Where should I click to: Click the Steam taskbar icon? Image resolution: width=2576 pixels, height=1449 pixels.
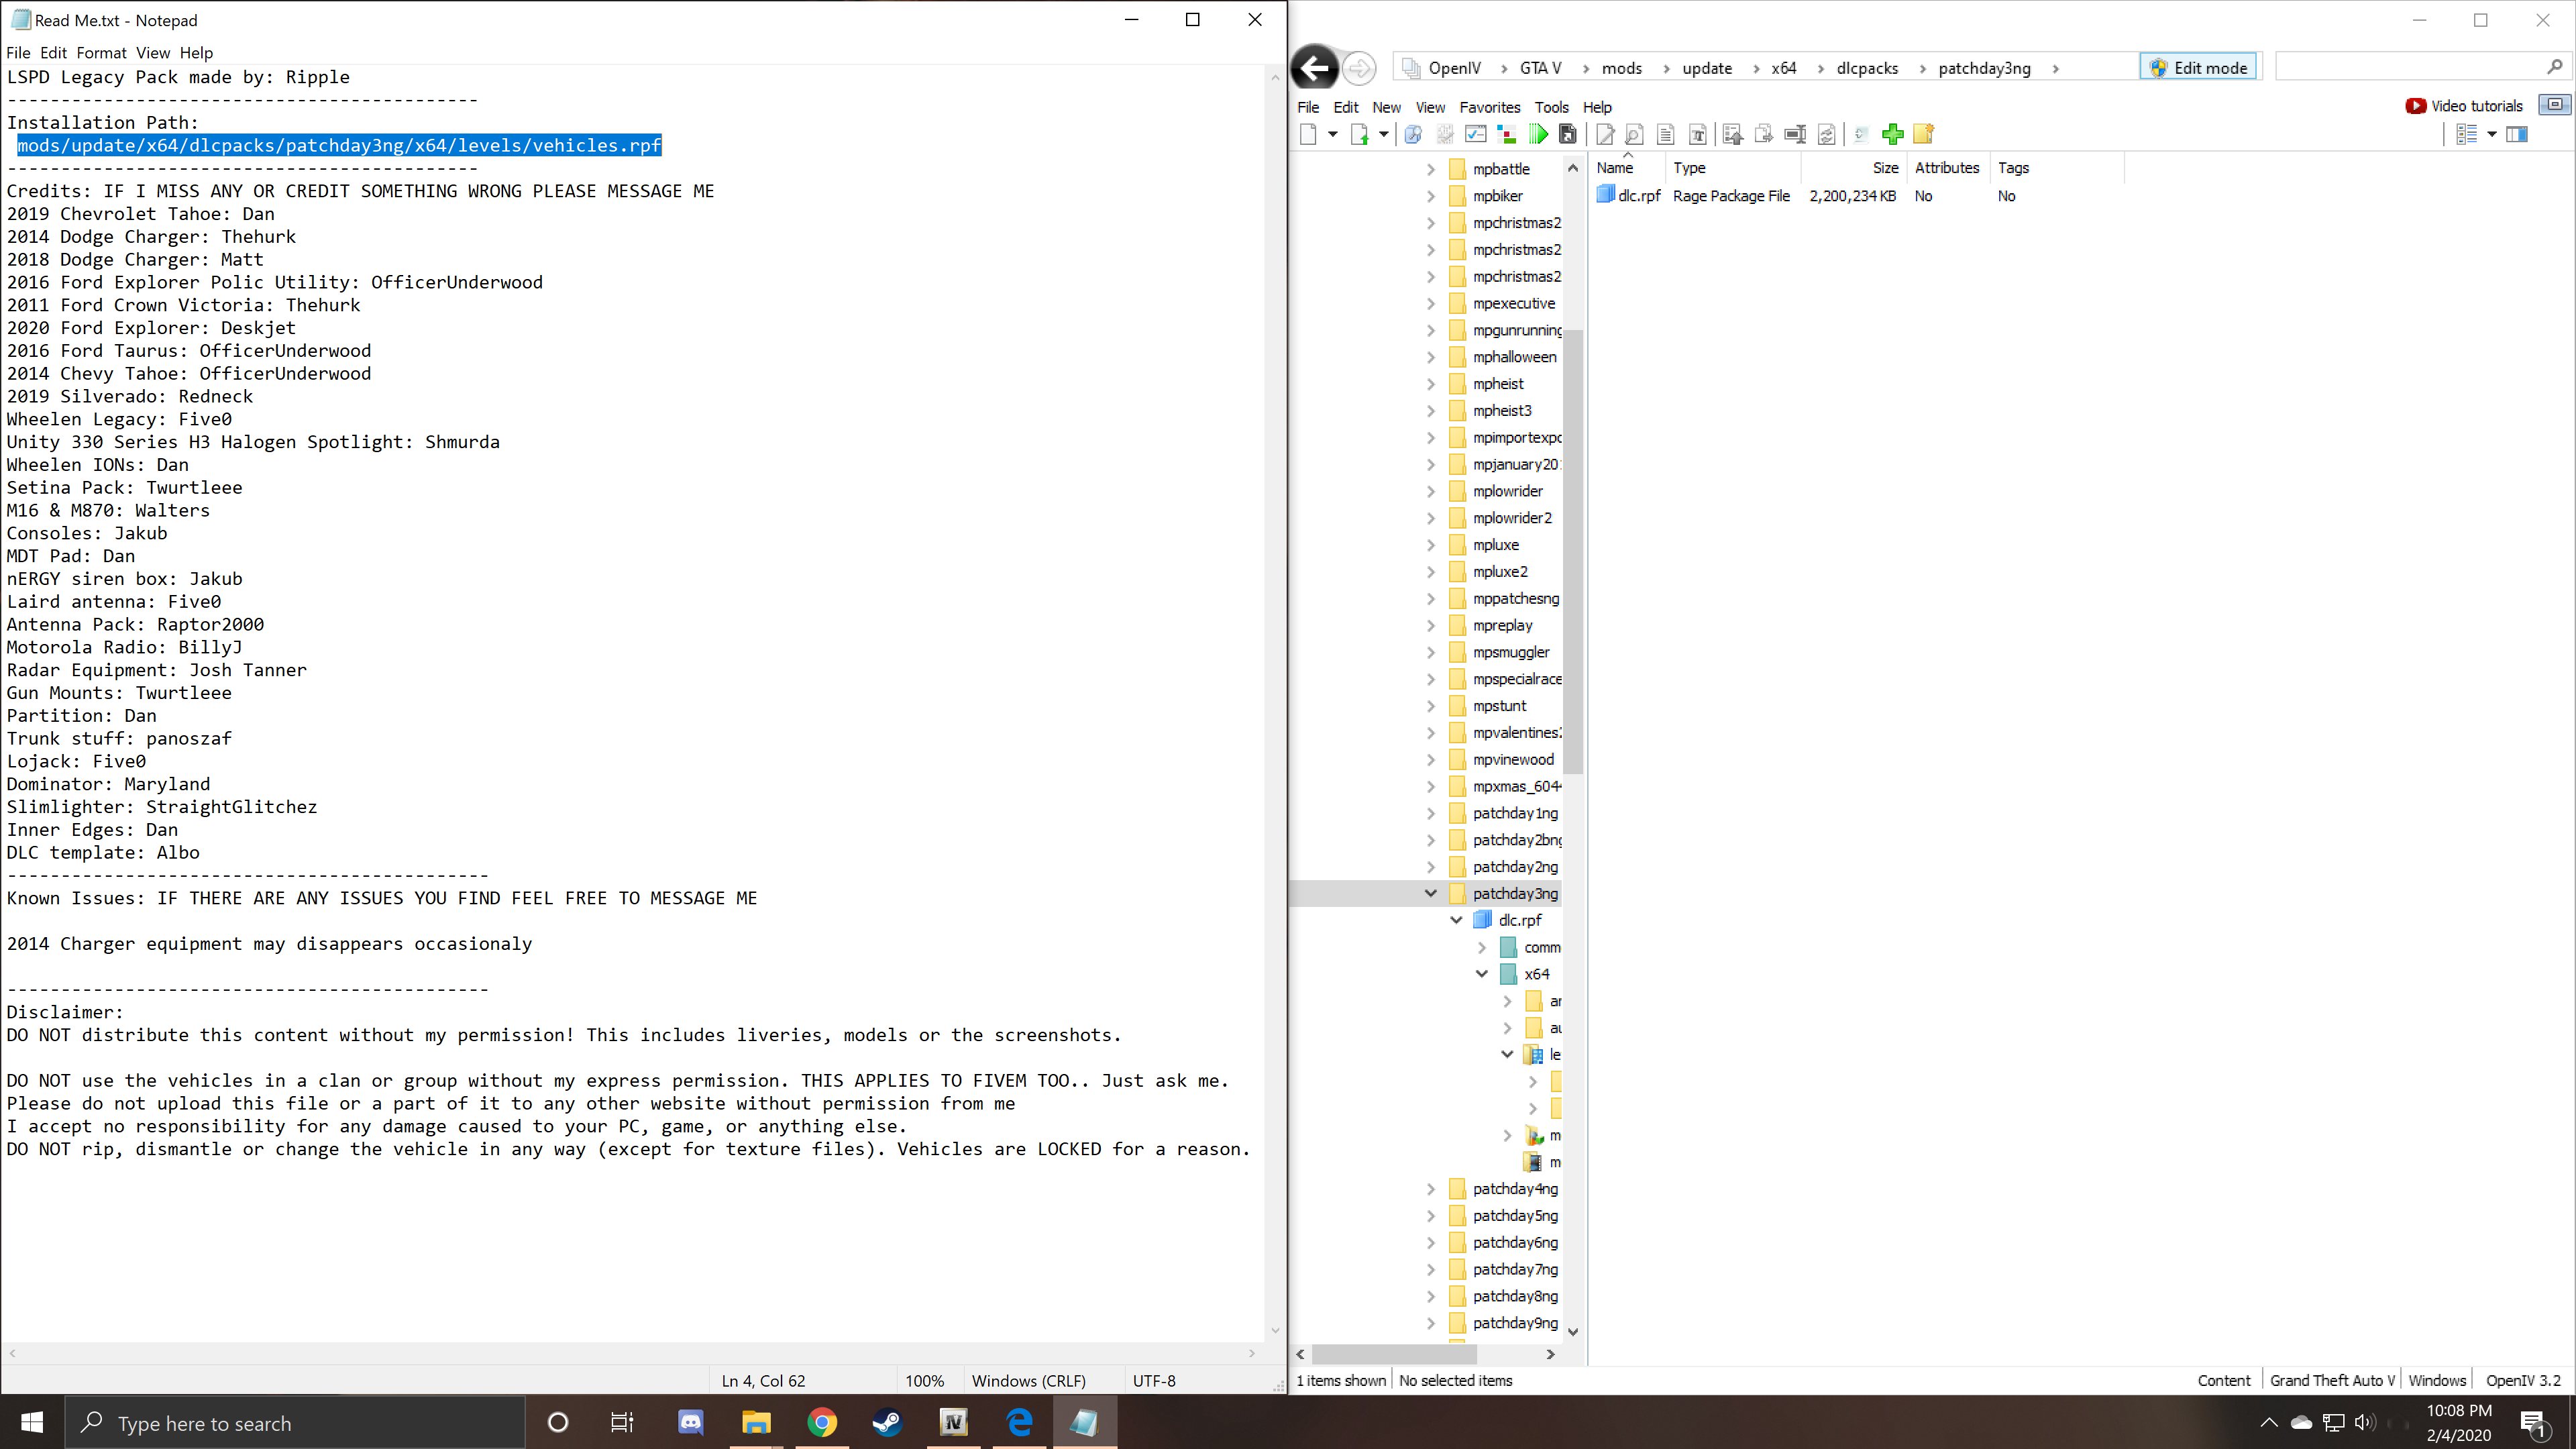click(887, 1422)
